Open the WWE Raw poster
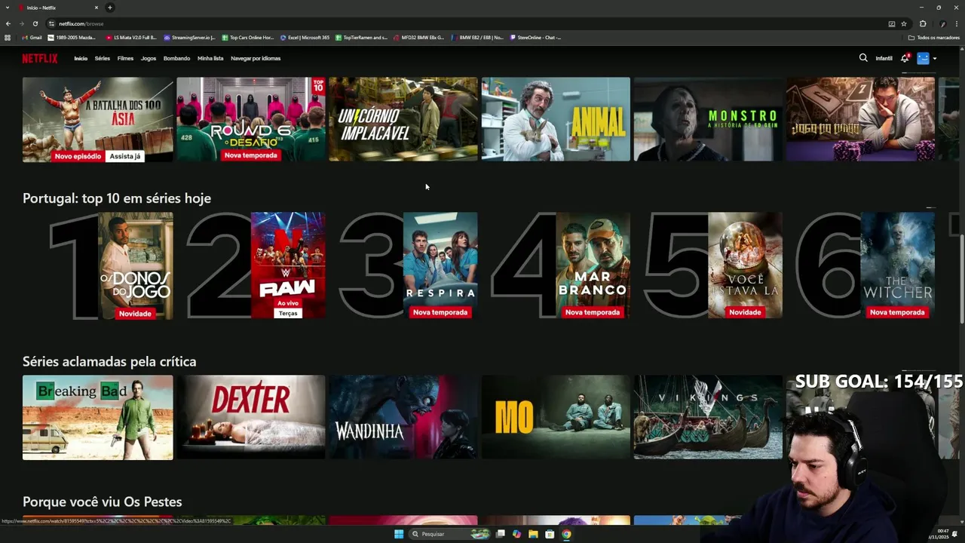The width and height of the screenshot is (965, 543). click(x=288, y=265)
